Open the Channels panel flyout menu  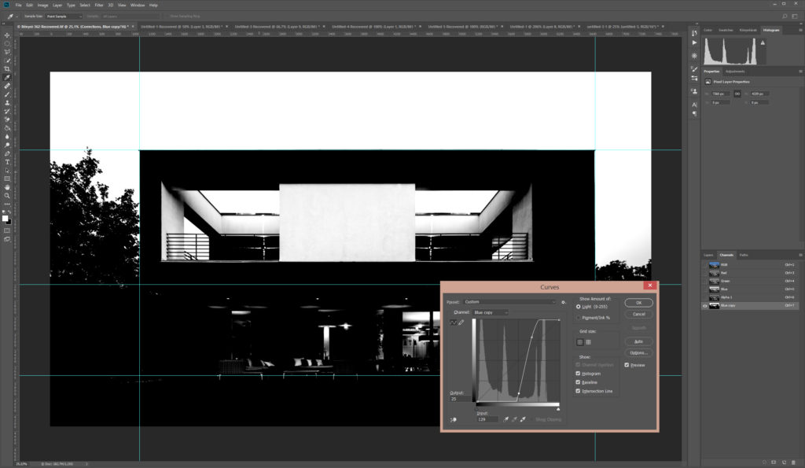800,255
